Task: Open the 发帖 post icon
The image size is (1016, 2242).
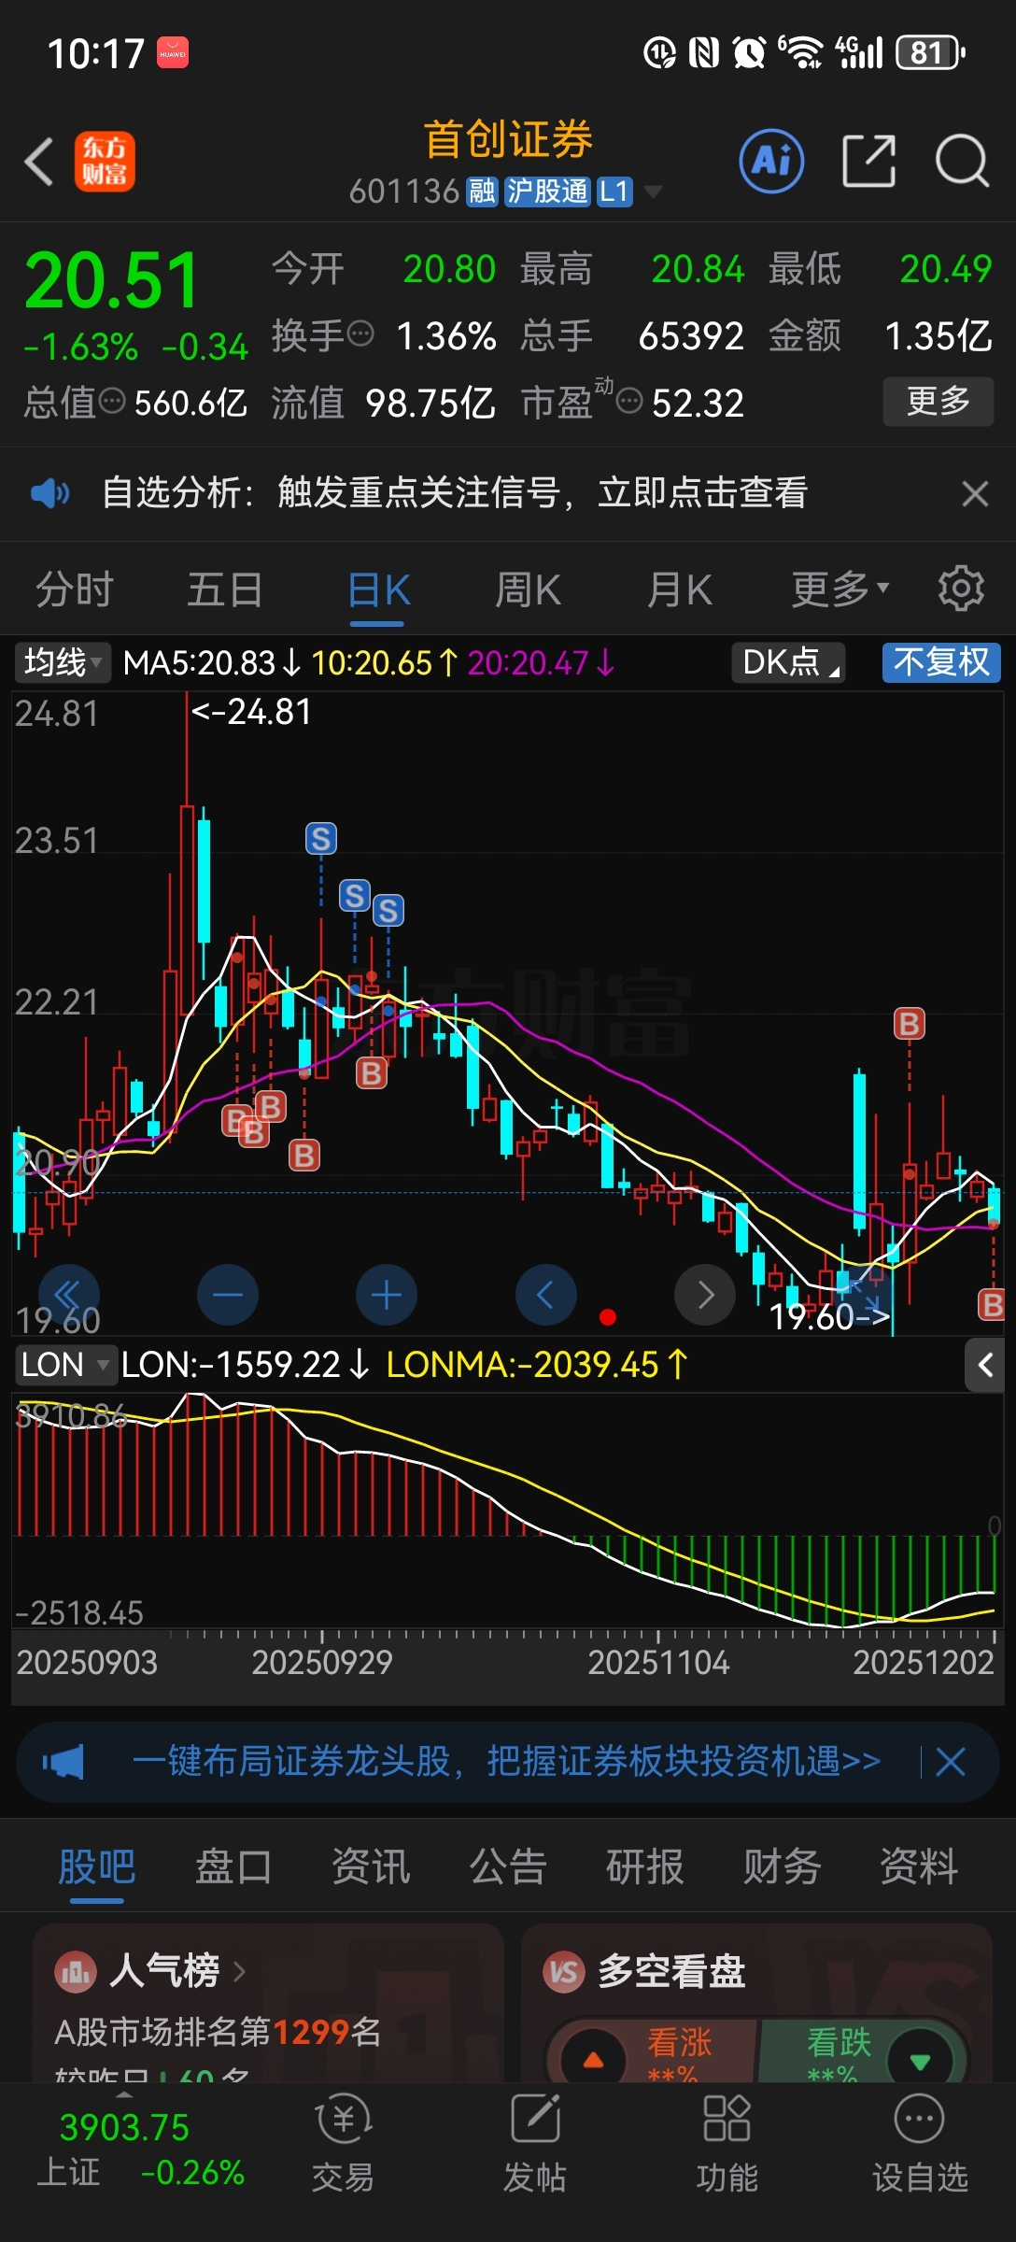Action: [535, 2144]
